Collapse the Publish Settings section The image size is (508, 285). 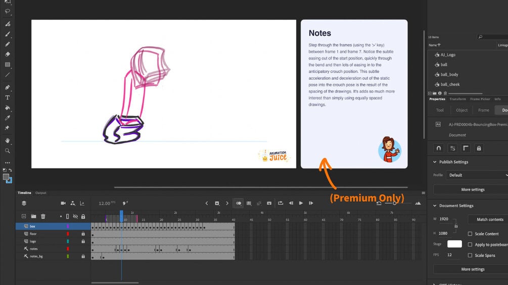click(435, 162)
